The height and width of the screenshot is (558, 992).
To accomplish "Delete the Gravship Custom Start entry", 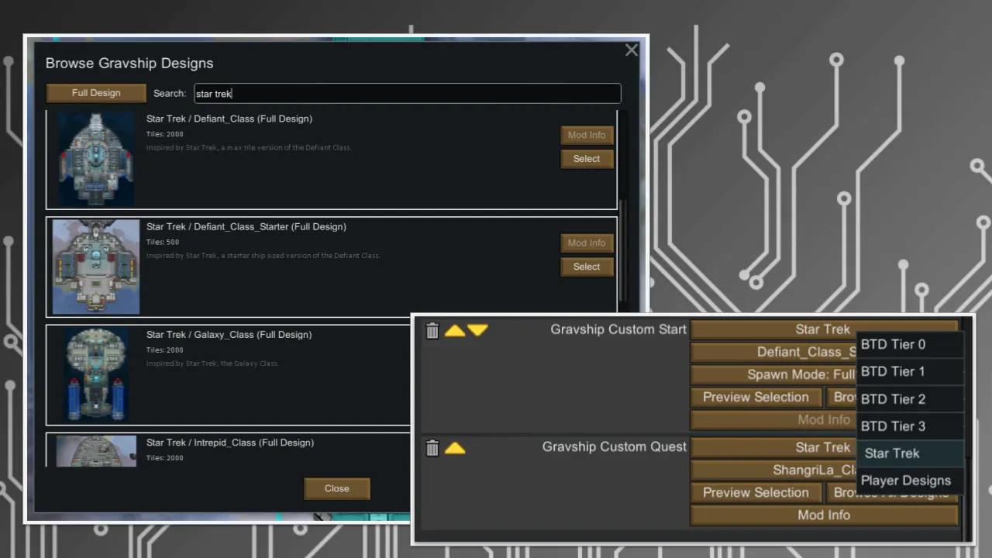I will (432, 331).
